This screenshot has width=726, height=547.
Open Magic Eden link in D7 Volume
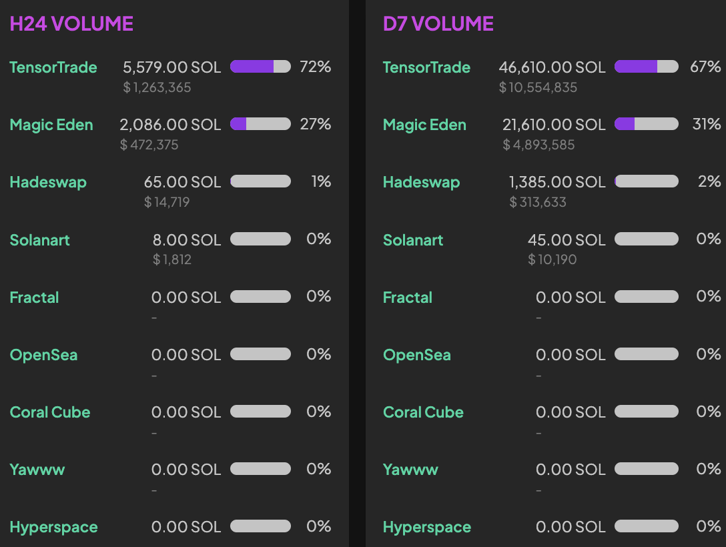point(424,125)
